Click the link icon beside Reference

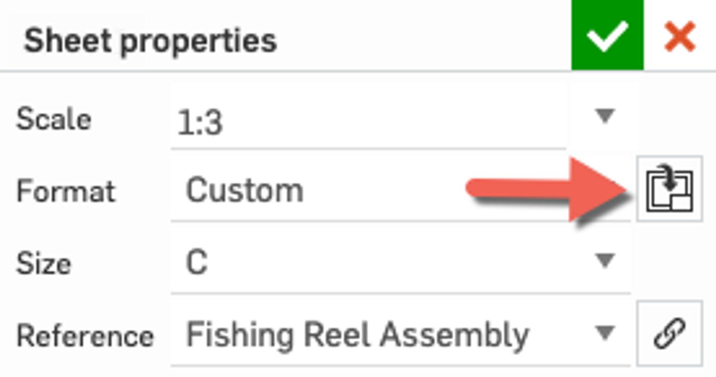click(x=669, y=334)
